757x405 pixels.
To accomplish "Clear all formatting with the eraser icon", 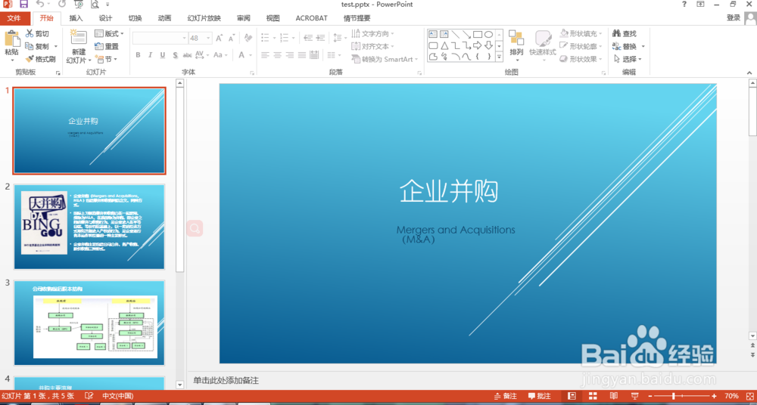I will pyautogui.click(x=248, y=38).
